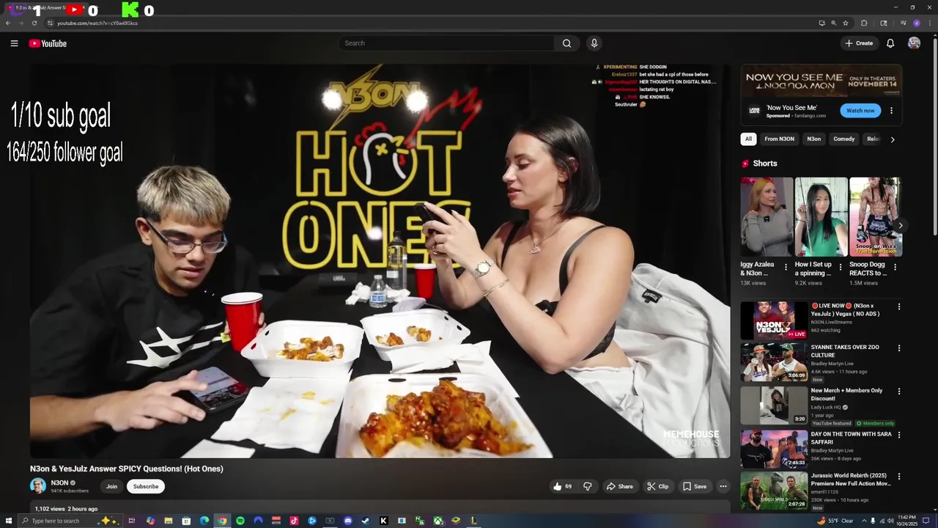This screenshot has width=938, height=528.
Task: Open LIVE NOW N3on x YesJulz thumbnail
Action: 774,320
